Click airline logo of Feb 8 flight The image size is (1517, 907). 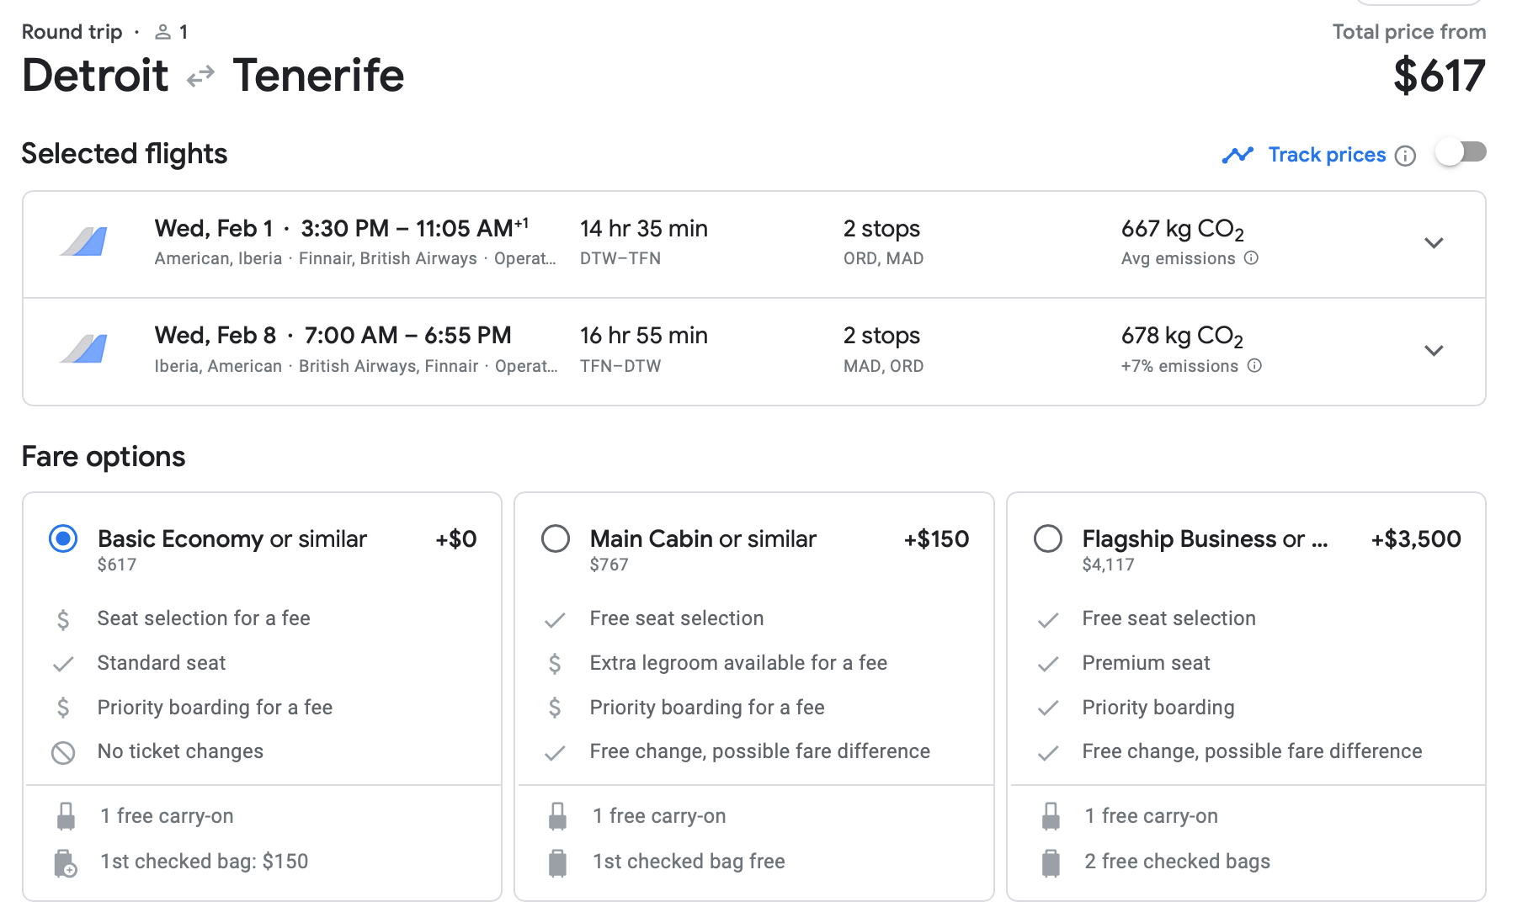[x=84, y=349]
